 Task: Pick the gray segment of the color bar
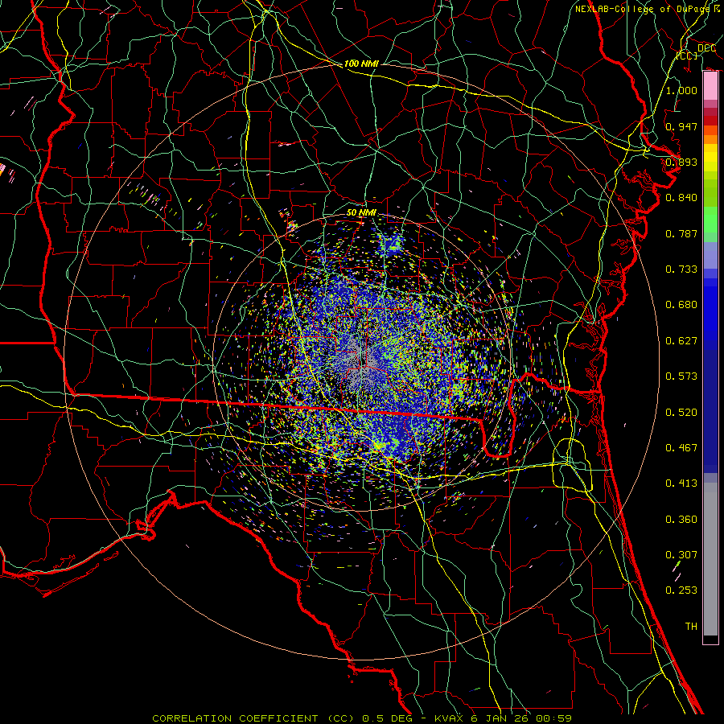pos(710,559)
